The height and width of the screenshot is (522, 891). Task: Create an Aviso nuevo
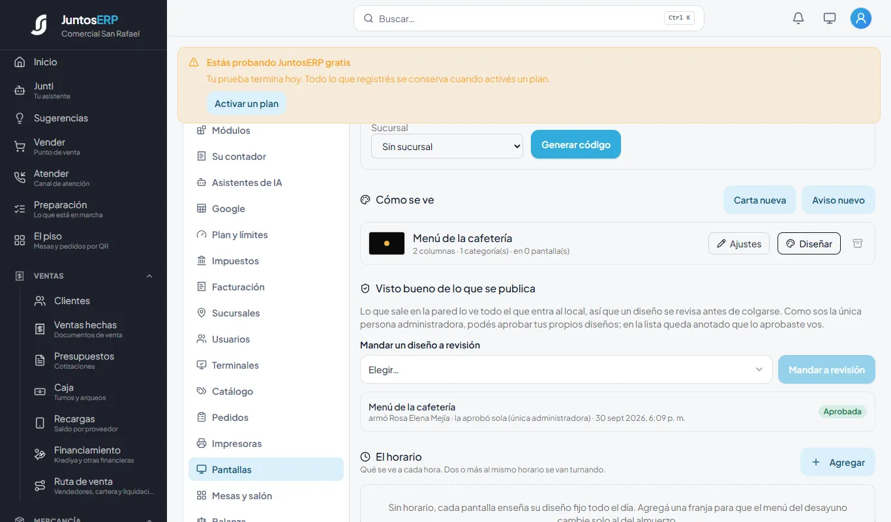838,200
